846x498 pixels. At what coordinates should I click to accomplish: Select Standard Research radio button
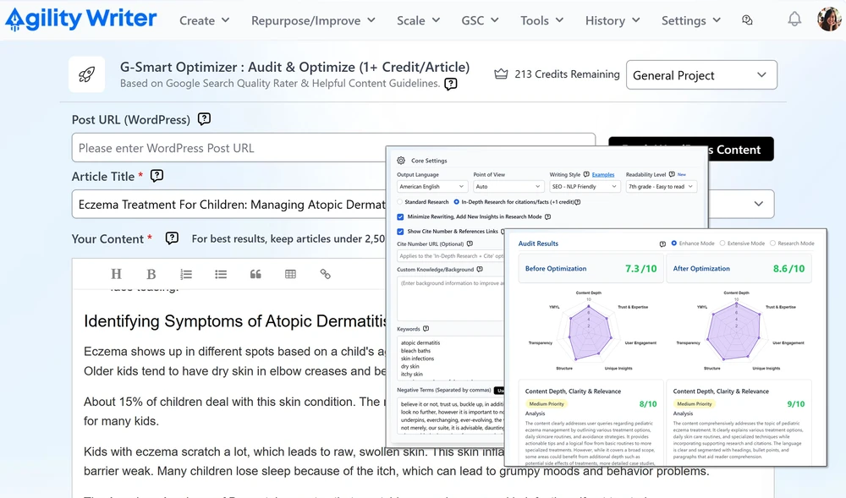coord(400,202)
